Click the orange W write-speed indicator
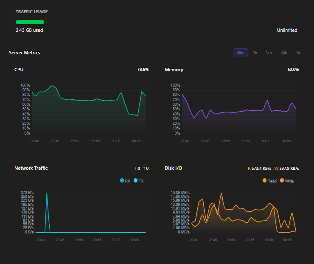This screenshot has height=264, width=314. point(276,168)
